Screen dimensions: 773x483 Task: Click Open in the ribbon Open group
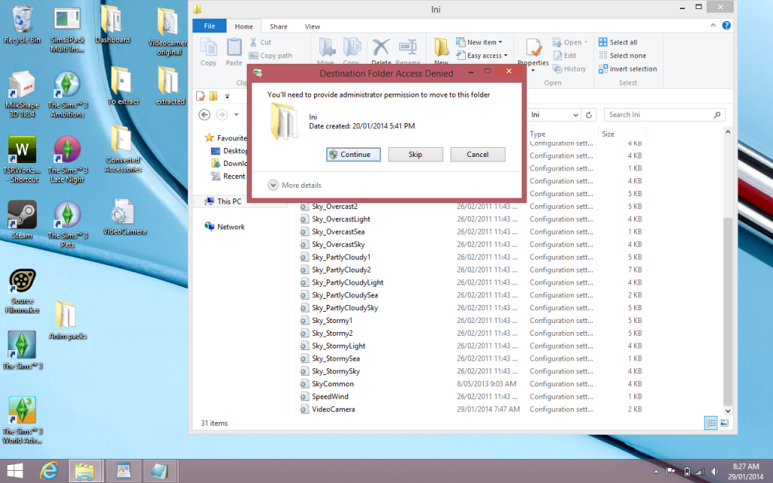pyautogui.click(x=571, y=42)
